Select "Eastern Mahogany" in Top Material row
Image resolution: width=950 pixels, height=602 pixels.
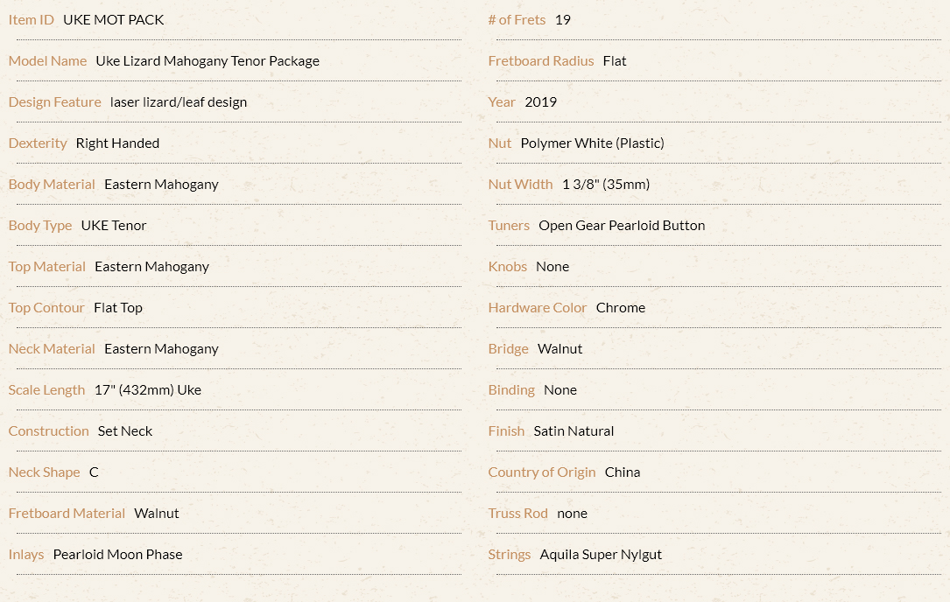[x=151, y=267]
